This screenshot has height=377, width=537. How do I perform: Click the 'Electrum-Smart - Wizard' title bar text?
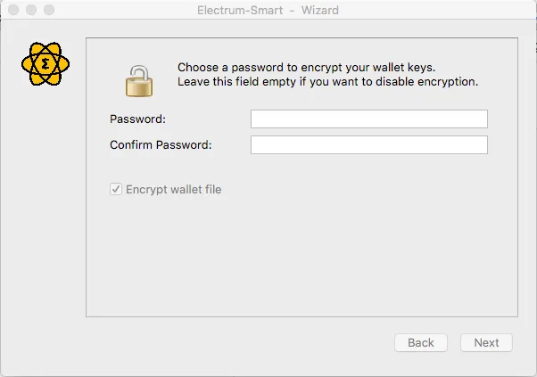(268, 11)
